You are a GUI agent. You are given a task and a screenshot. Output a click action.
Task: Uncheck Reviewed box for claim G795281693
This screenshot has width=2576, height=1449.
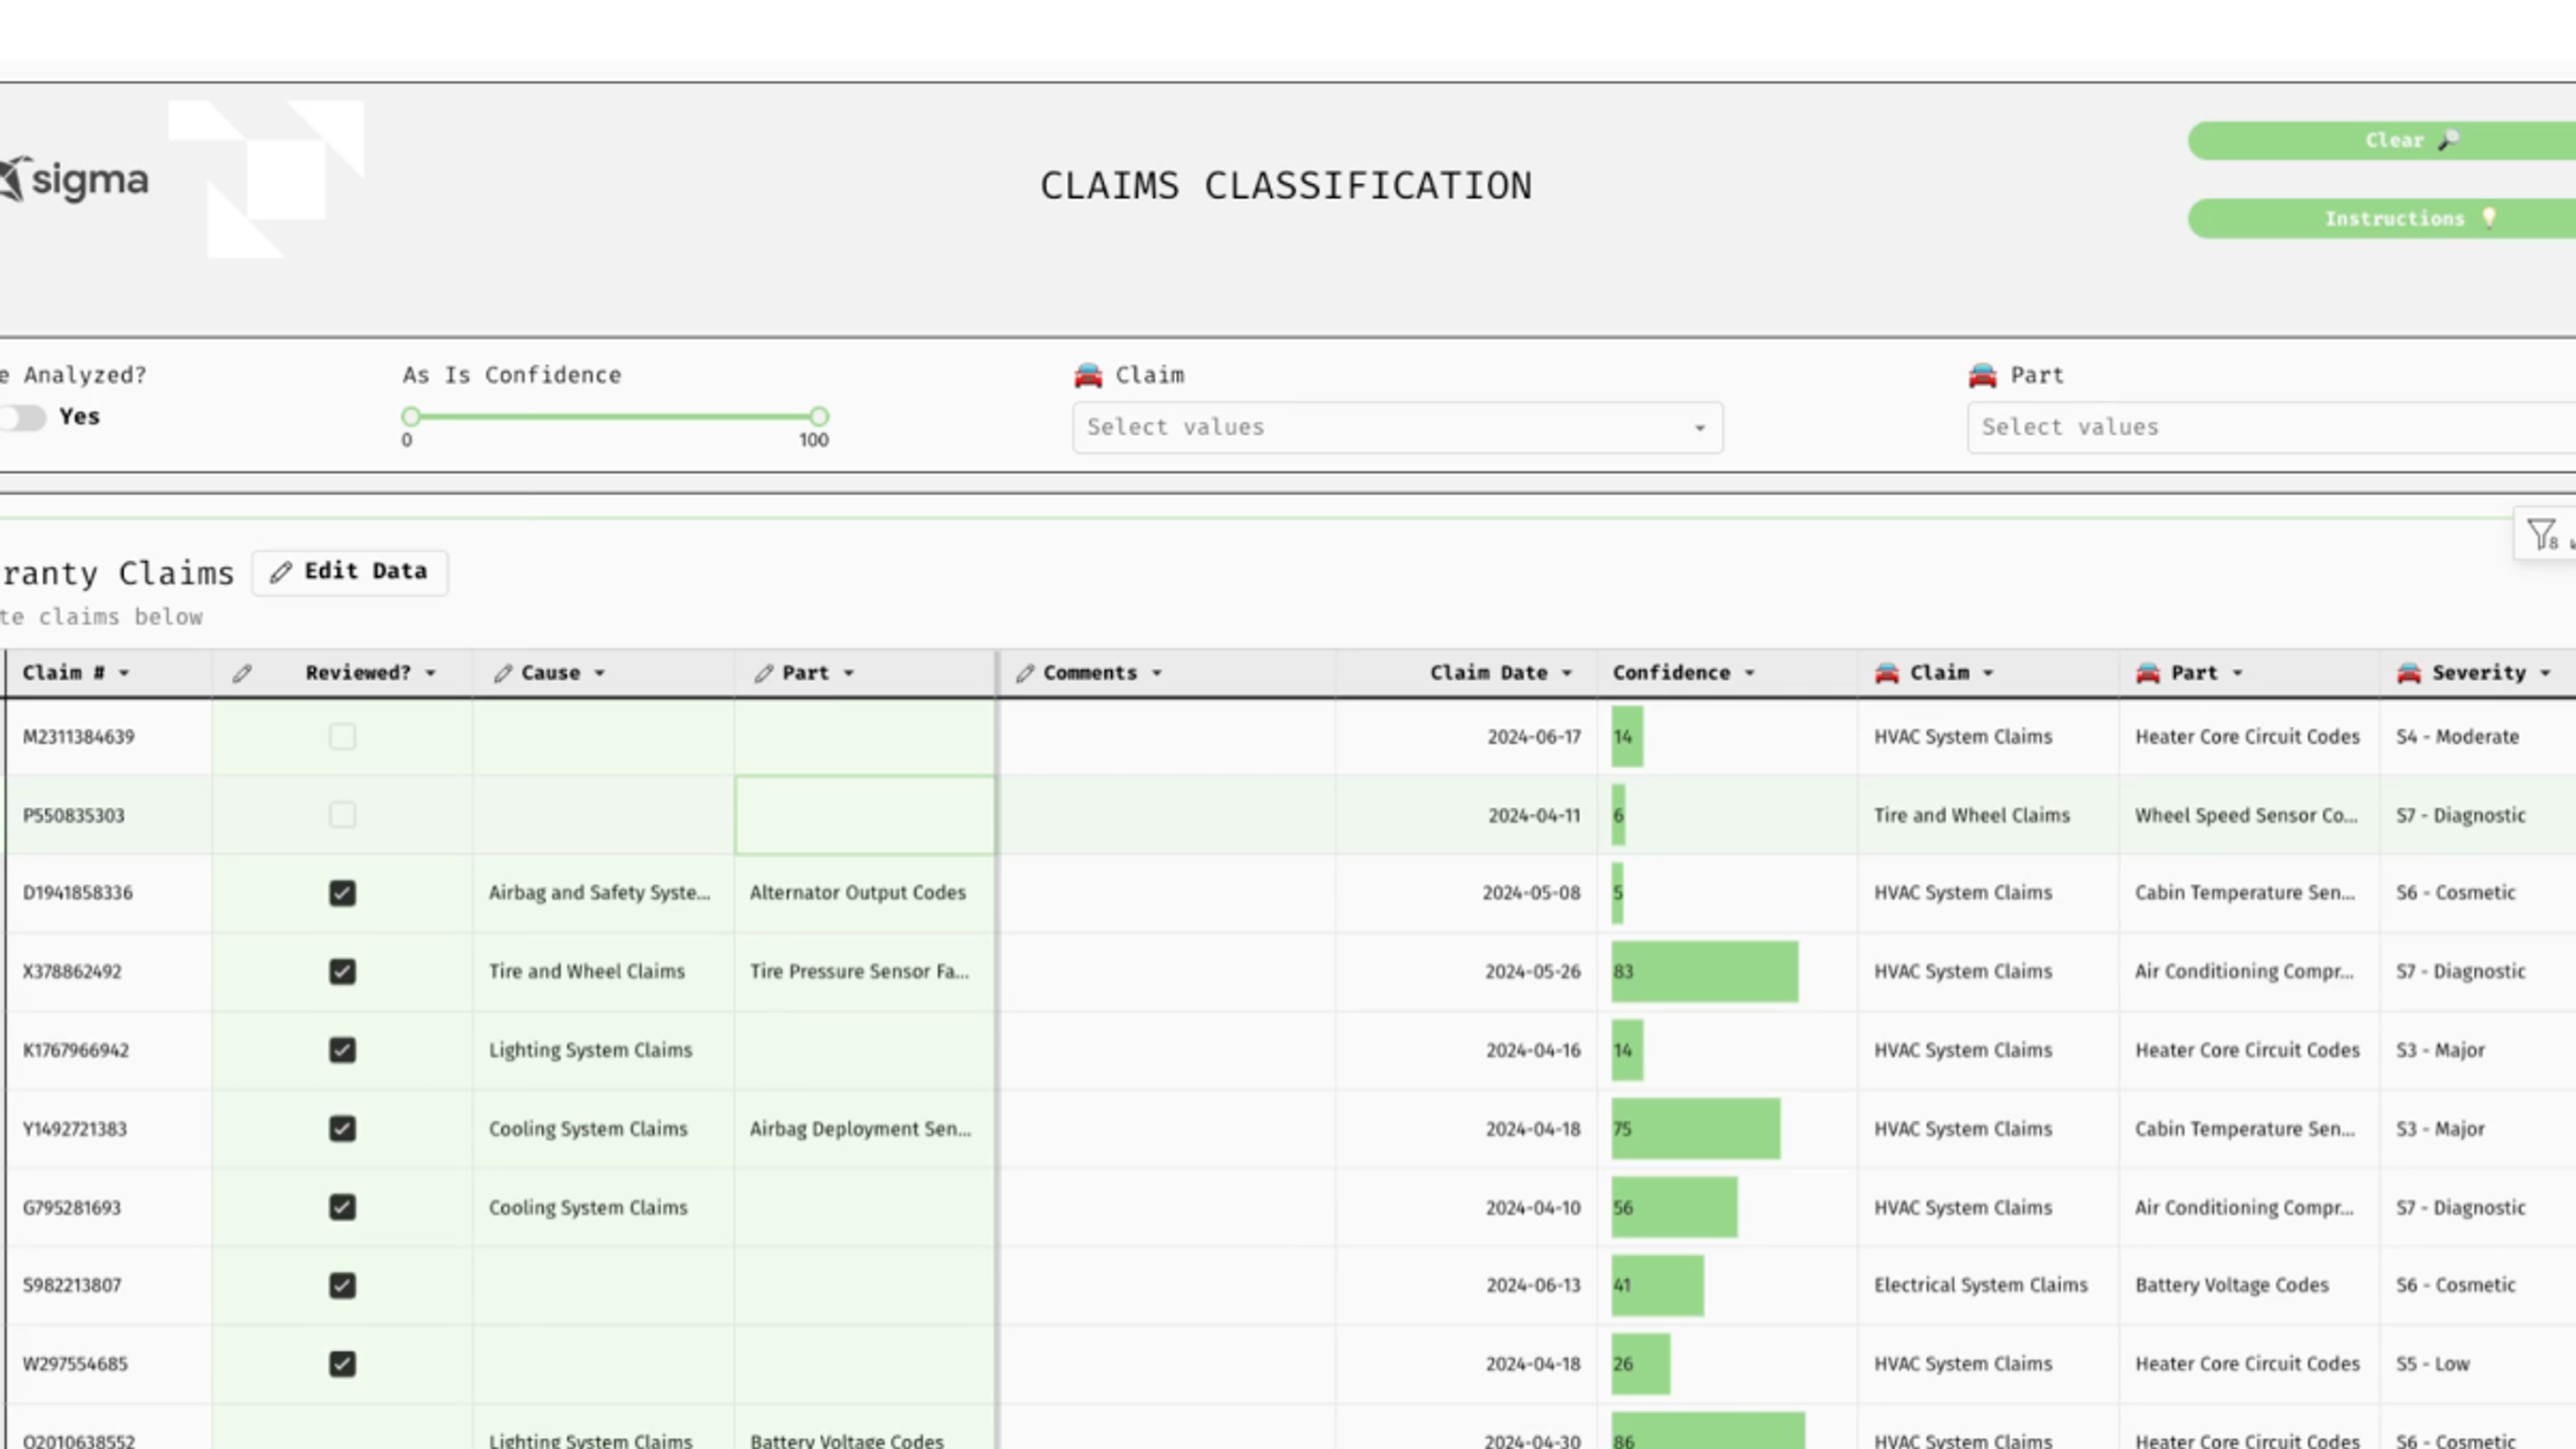coord(342,1207)
